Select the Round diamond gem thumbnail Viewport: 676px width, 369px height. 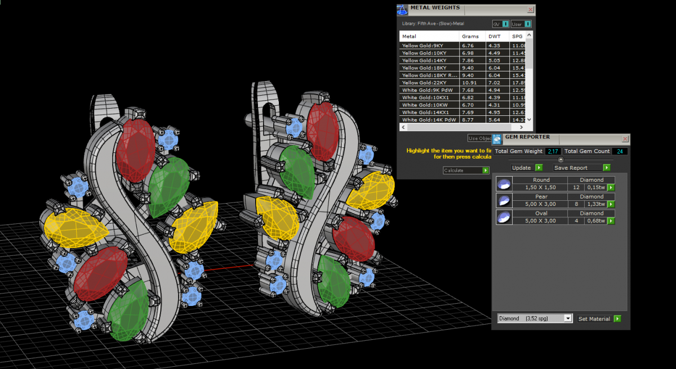(x=504, y=184)
